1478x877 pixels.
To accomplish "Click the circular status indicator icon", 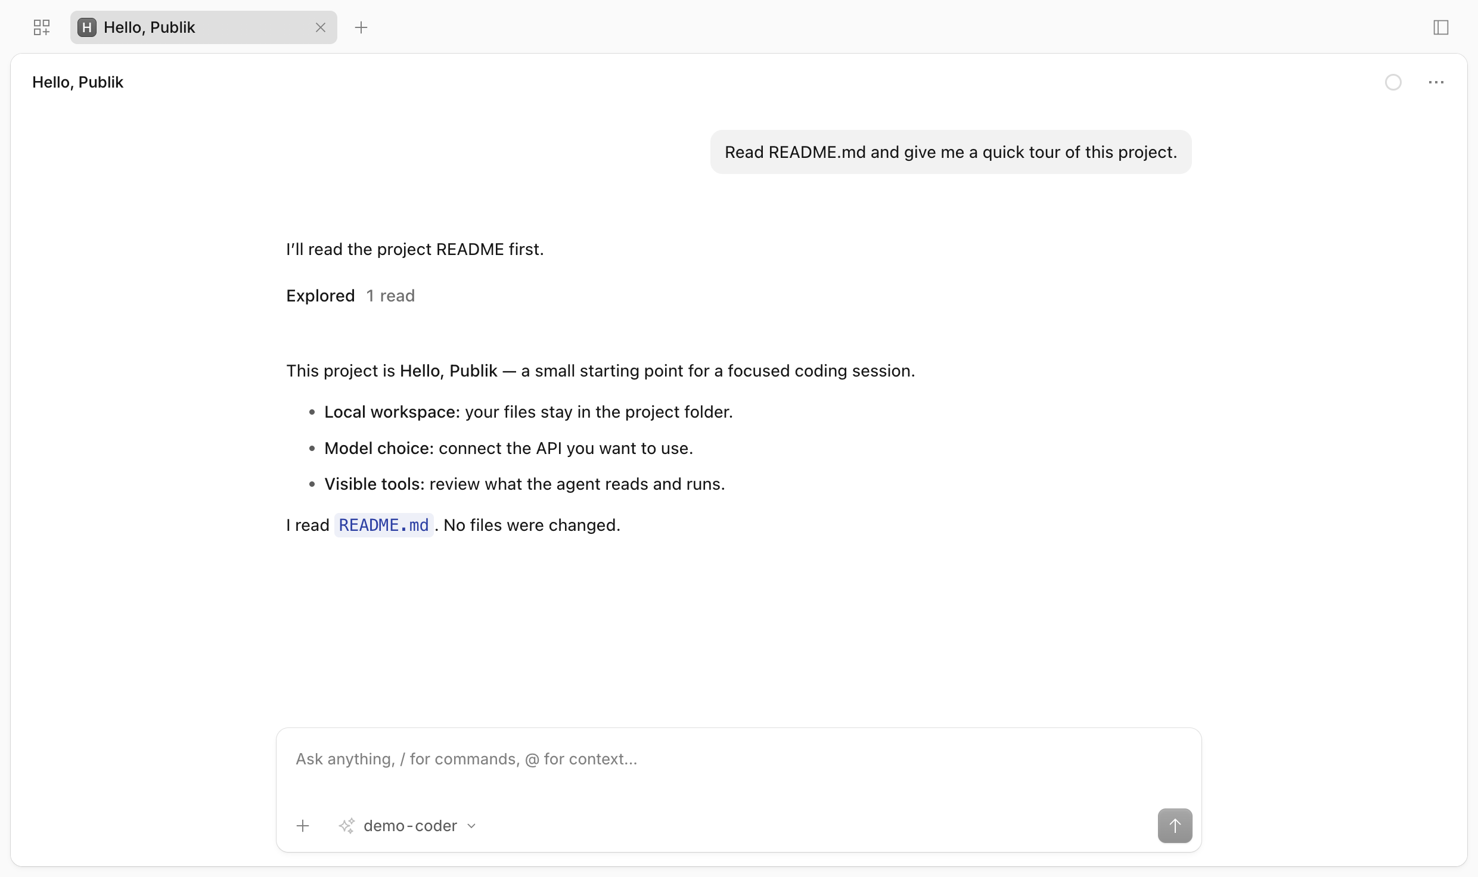I will 1393,82.
